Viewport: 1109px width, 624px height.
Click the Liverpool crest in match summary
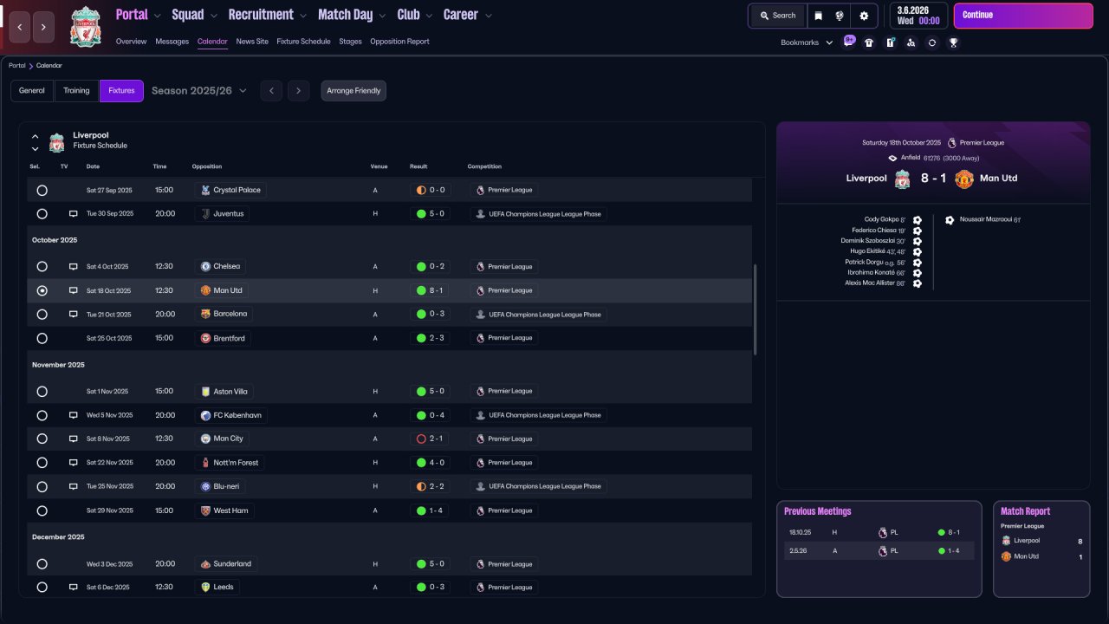[x=902, y=179]
